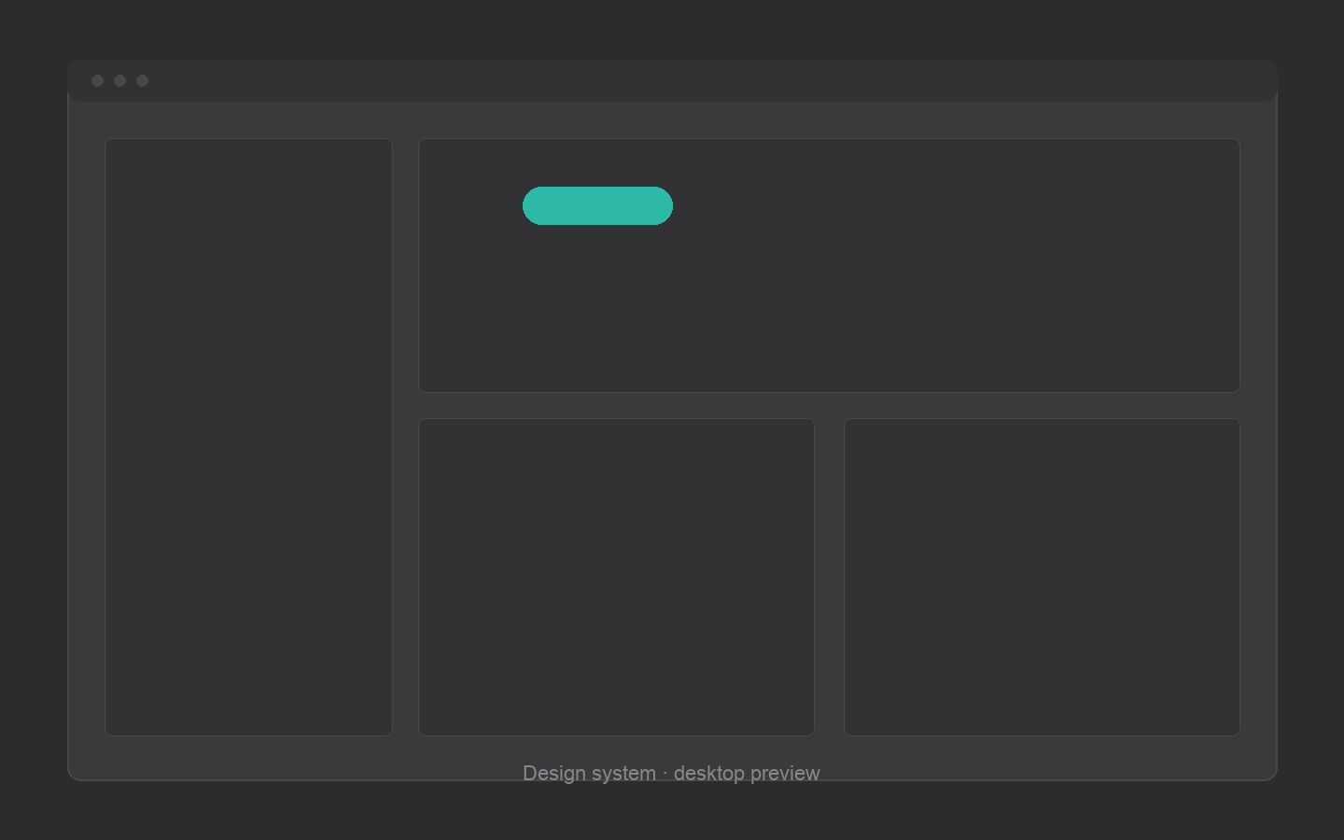Screen dimensions: 1344x840
Task: Click the middle dot in the title bar
Action: coord(119,81)
